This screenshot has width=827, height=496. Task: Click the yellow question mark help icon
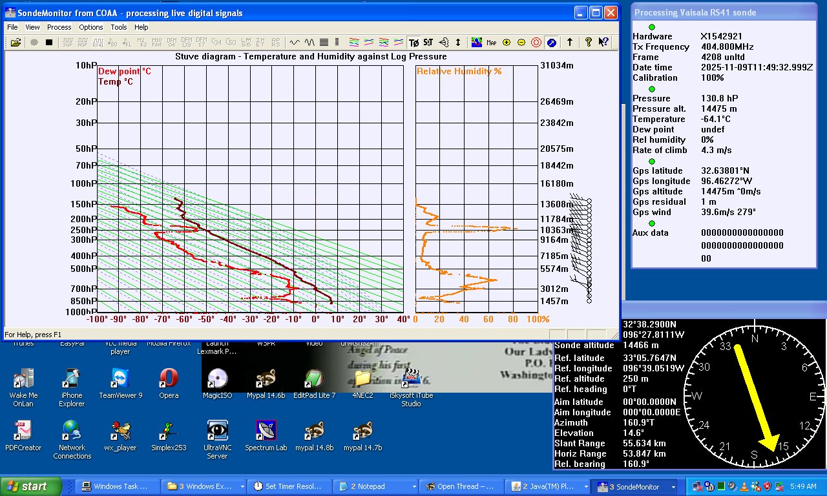tap(589, 43)
